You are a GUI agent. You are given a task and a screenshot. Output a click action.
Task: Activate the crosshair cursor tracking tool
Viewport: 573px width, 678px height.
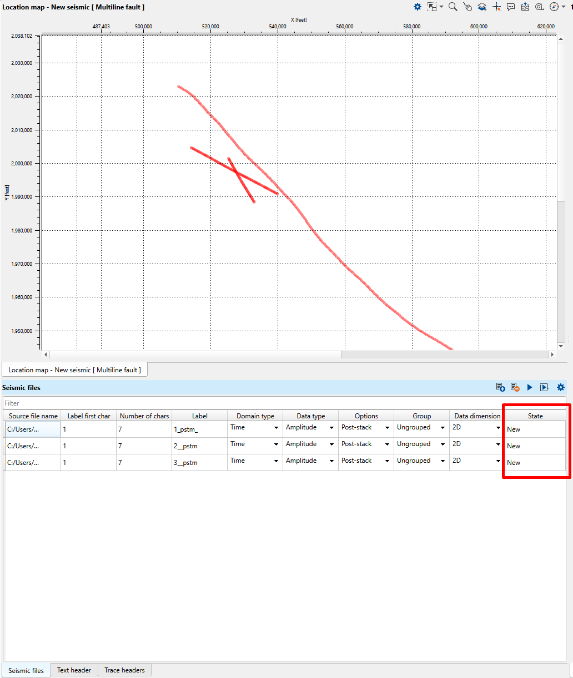click(x=496, y=7)
